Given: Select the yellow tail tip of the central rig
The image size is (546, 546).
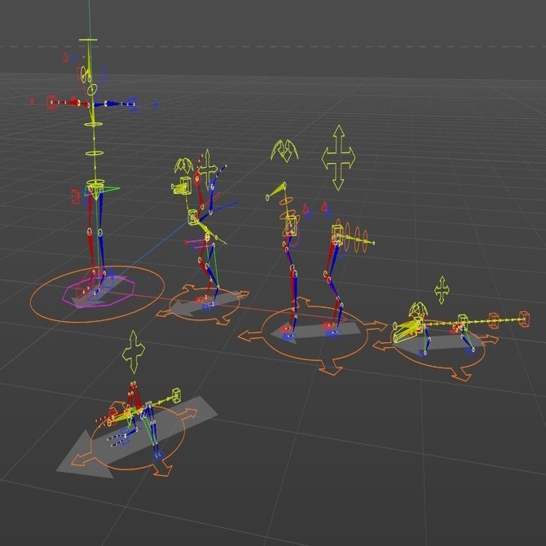Looking at the screenshot, I should pos(373,243).
